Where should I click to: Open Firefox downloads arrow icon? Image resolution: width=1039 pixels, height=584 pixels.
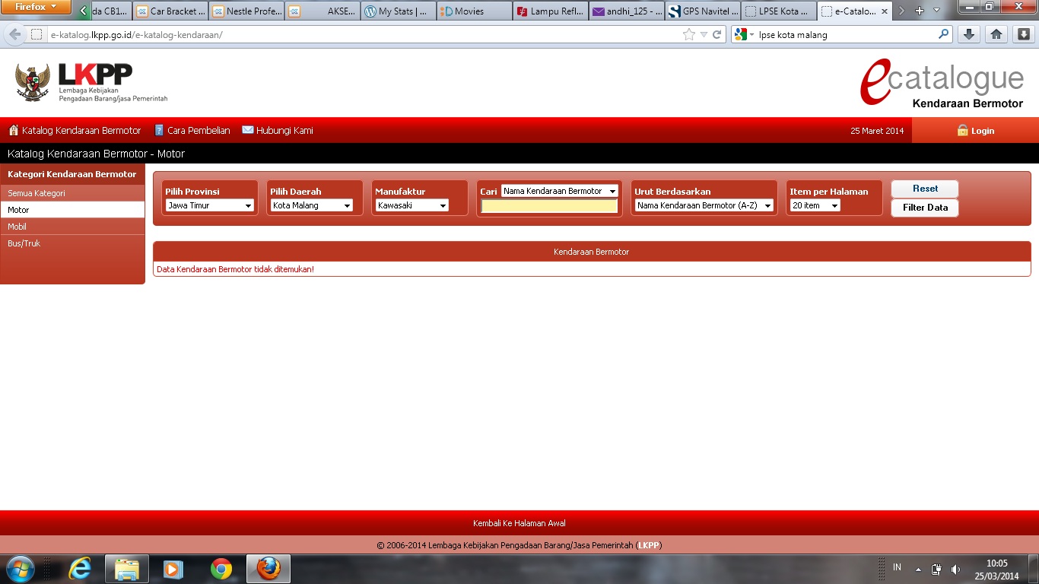[x=969, y=34]
